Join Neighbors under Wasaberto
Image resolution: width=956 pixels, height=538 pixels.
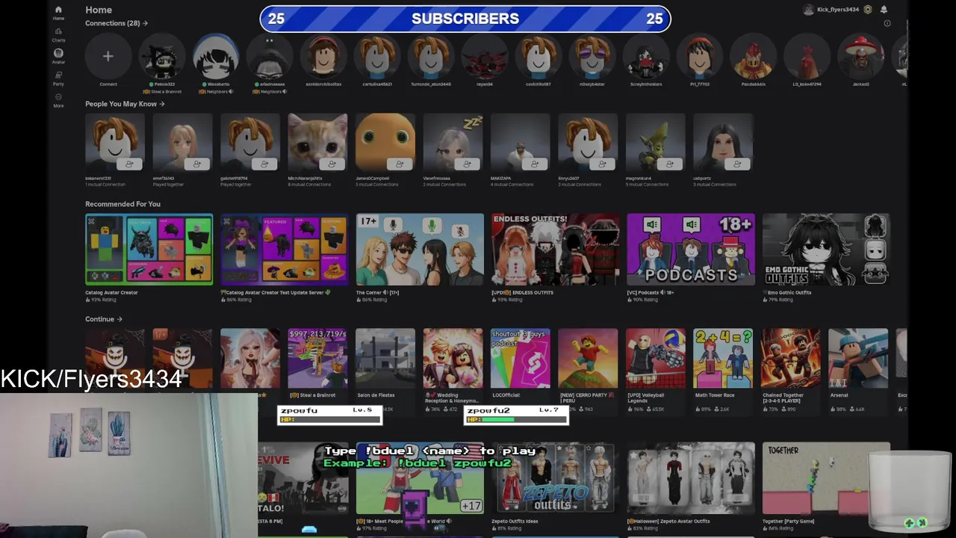(x=216, y=91)
